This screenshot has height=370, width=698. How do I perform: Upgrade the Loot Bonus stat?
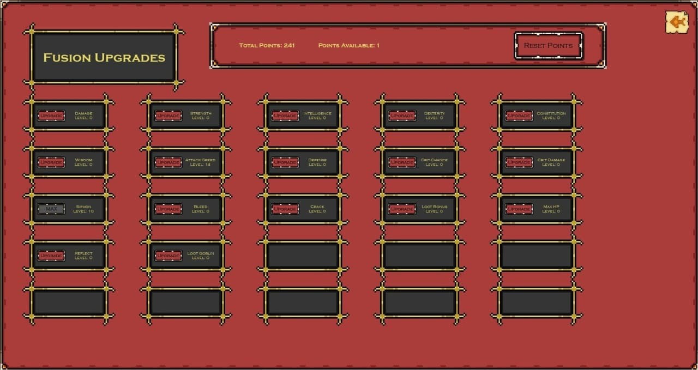[x=402, y=209]
